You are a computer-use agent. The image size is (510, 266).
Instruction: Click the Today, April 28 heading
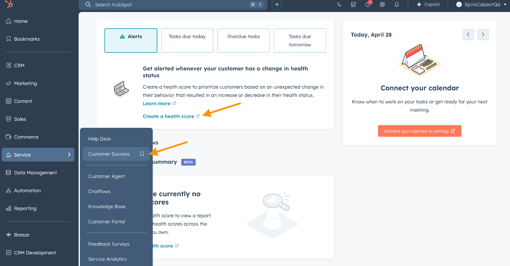[371, 35]
